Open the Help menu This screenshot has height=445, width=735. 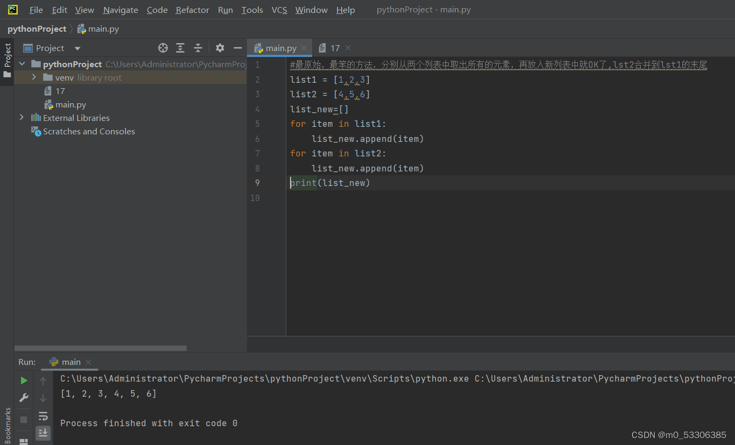click(345, 10)
